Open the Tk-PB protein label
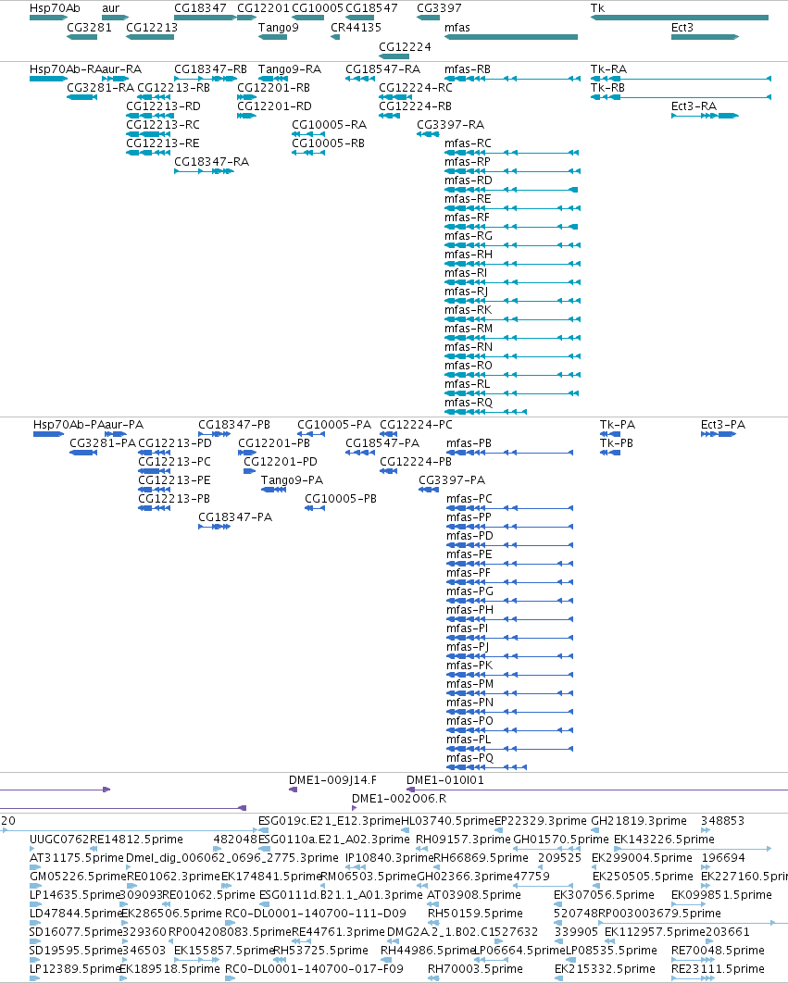788x983 pixels. pos(616,443)
